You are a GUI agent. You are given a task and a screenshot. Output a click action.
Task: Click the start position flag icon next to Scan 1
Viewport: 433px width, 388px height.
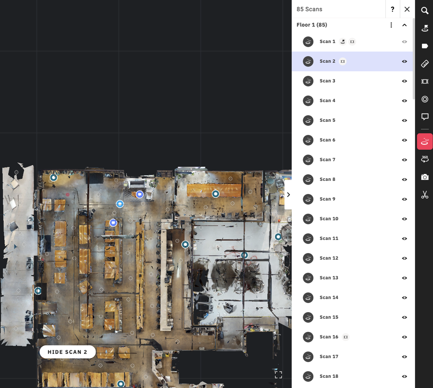[x=343, y=41]
